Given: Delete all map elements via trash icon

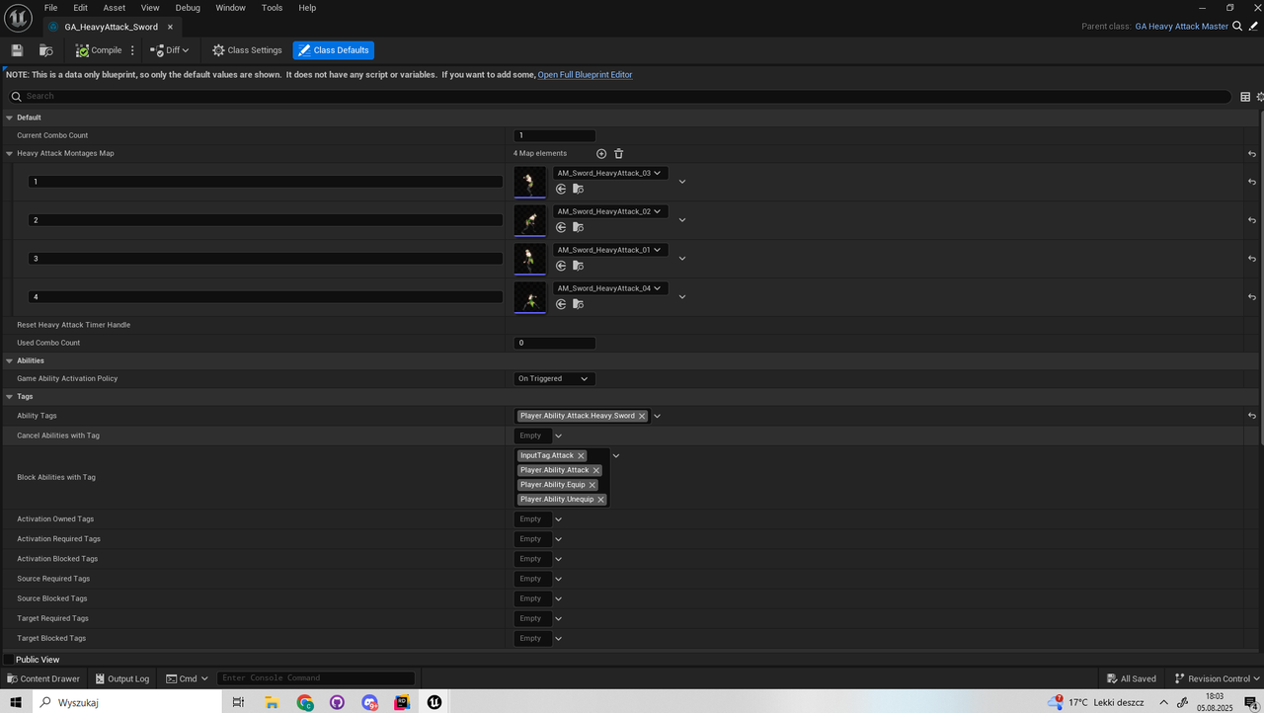Looking at the screenshot, I should click(x=618, y=153).
